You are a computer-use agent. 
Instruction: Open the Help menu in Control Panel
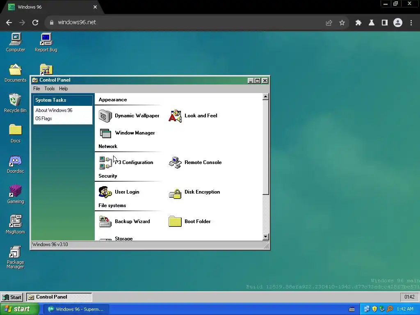point(64,89)
